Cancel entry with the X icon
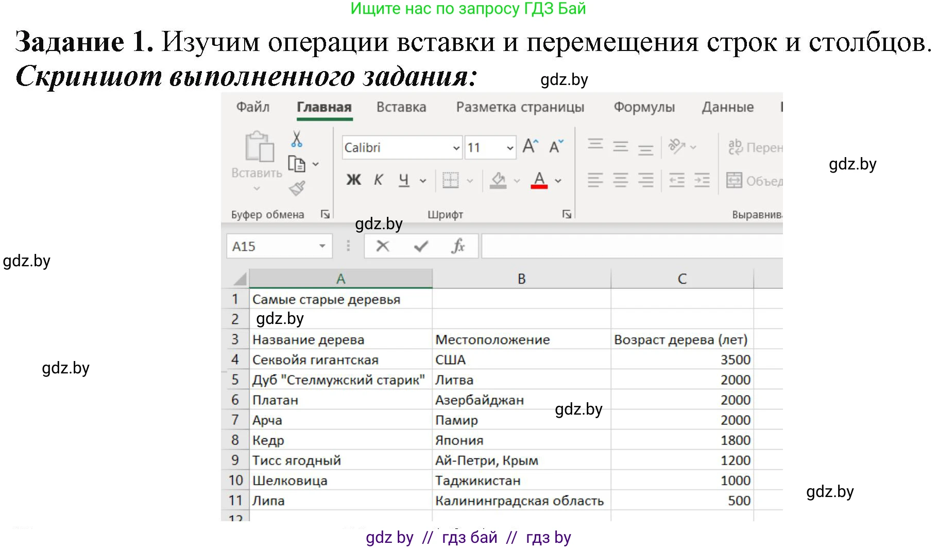938x548 pixels. click(x=382, y=246)
